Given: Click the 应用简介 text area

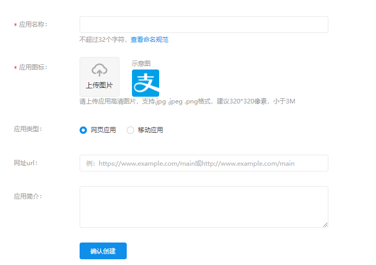Looking at the screenshot, I should 204,207.
